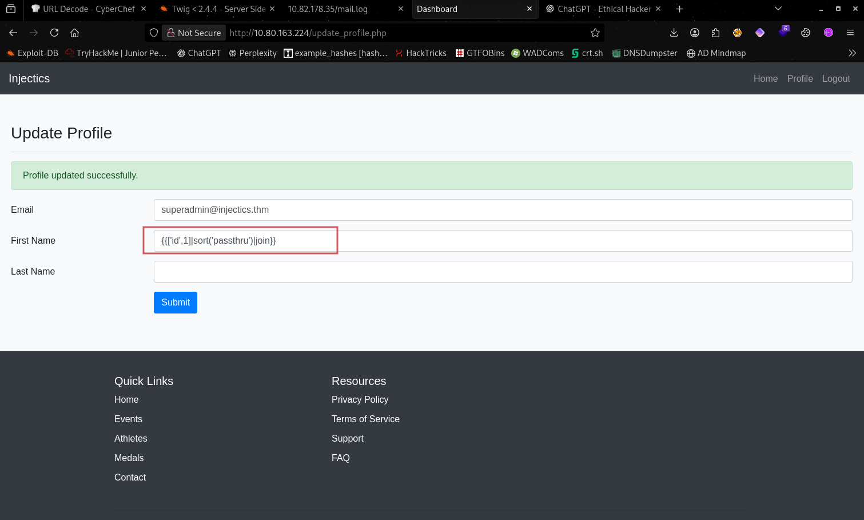Screen dimensions: 864x520
Task: Open a new tab with plus icon
Action: [x=679, y=9]
